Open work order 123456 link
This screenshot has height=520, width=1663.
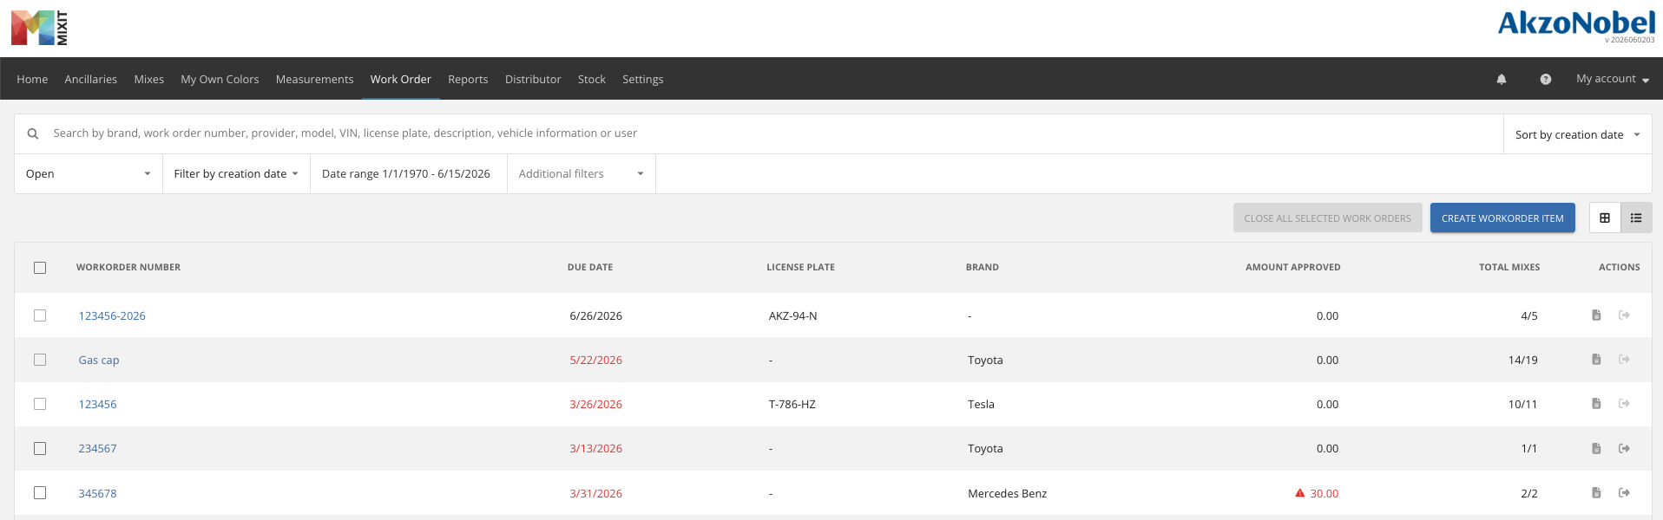click(97, 404)
